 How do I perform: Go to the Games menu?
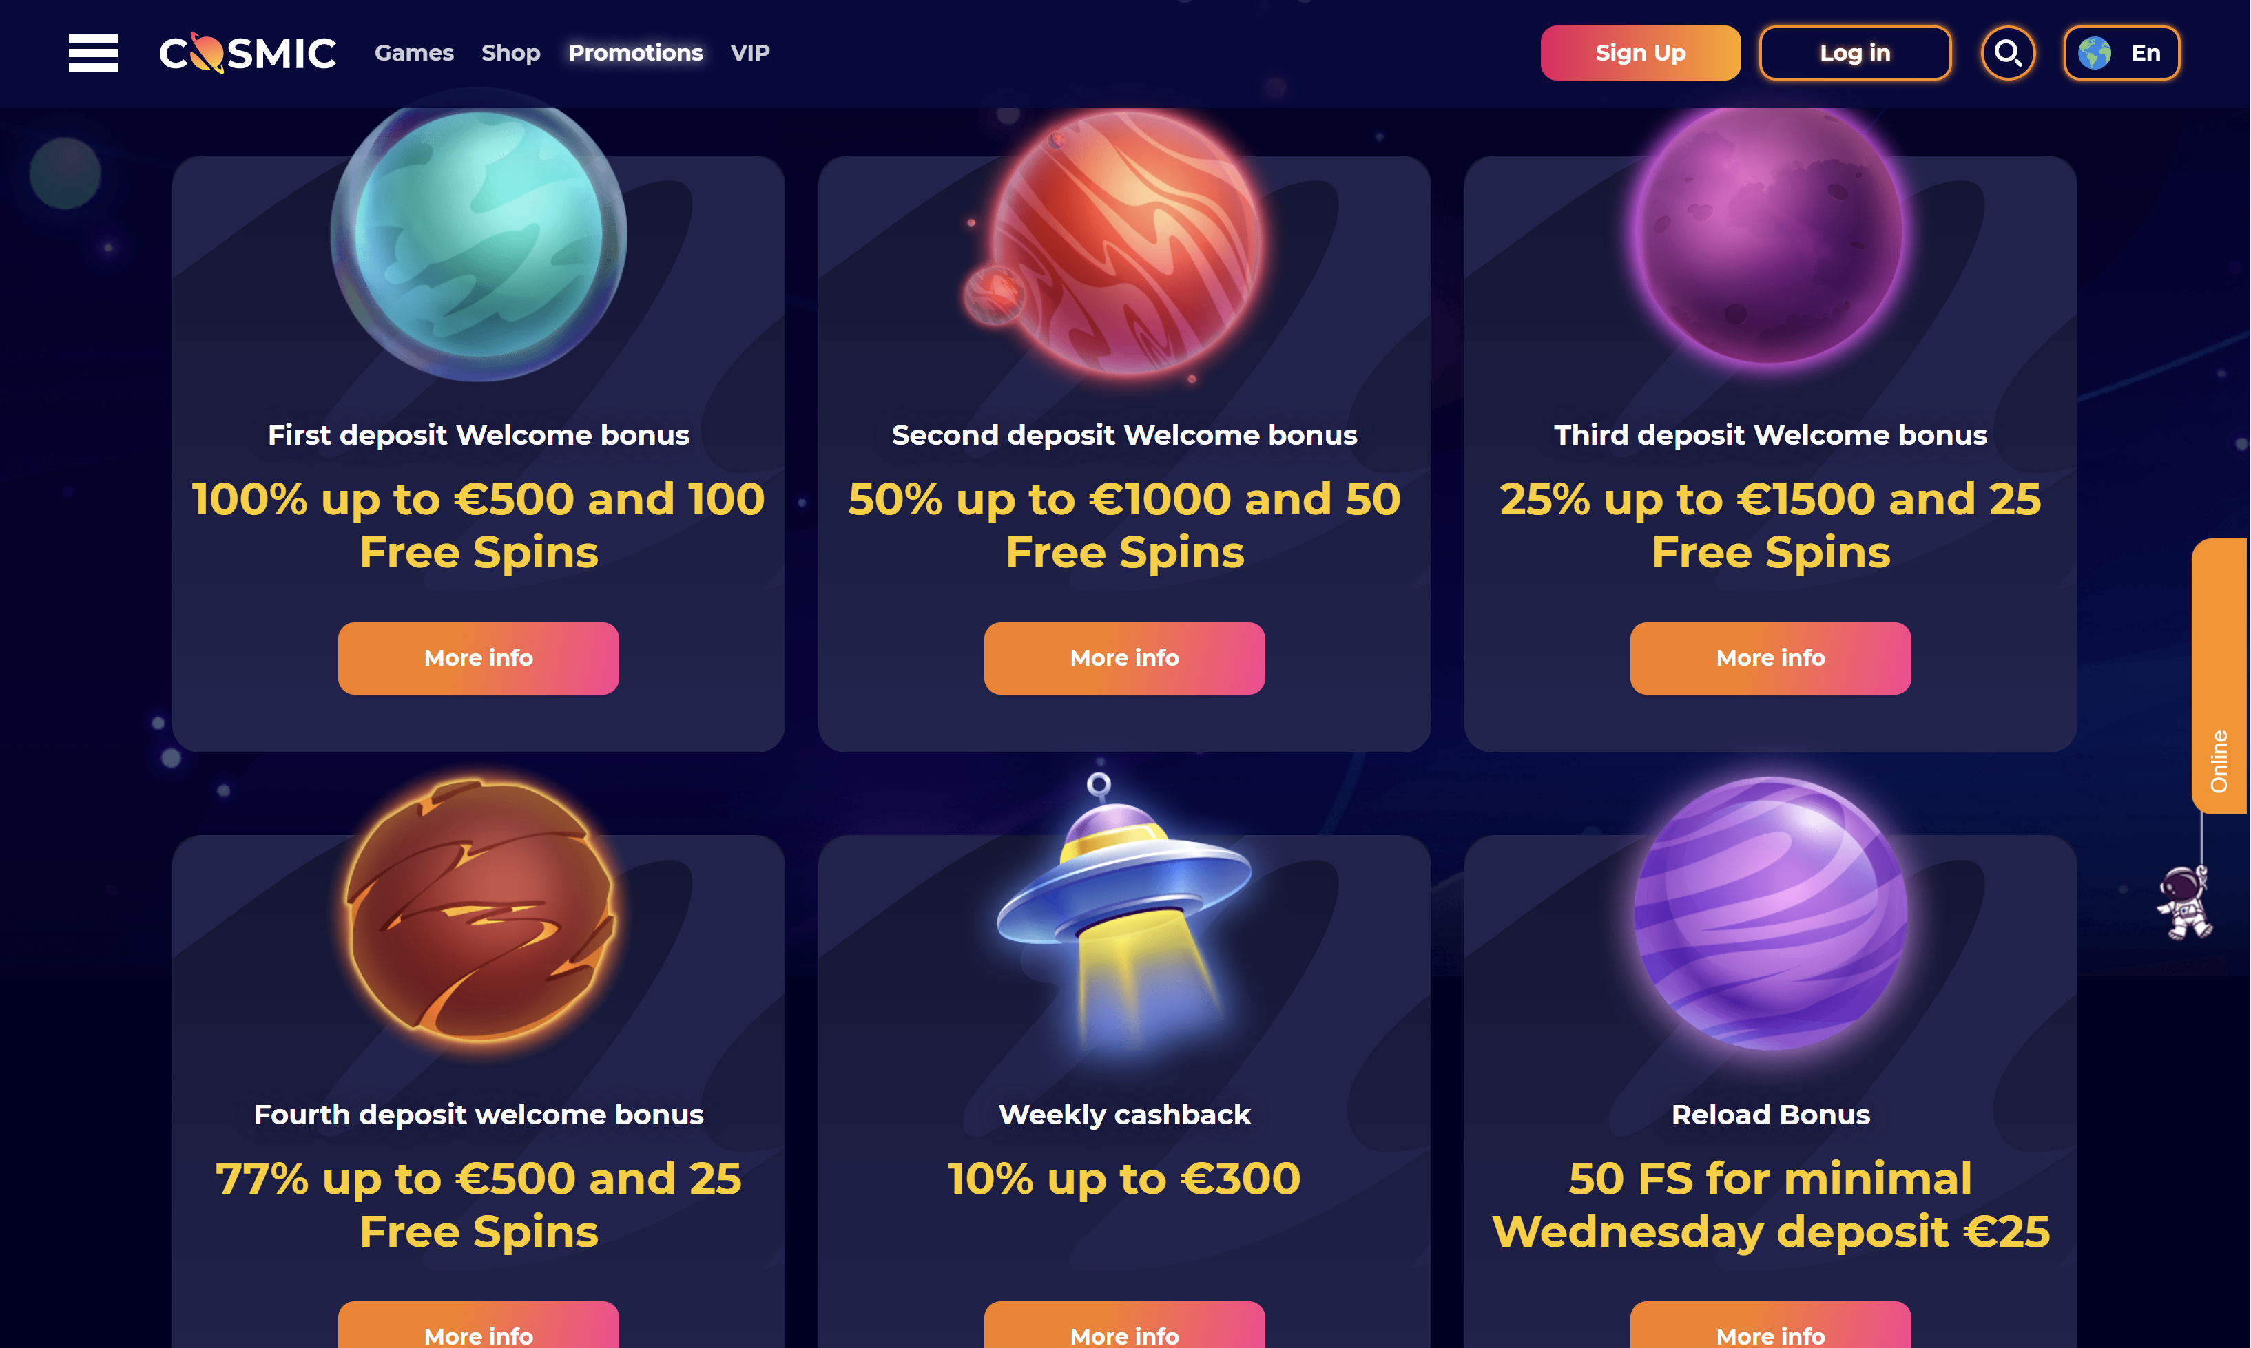(413, 53)
